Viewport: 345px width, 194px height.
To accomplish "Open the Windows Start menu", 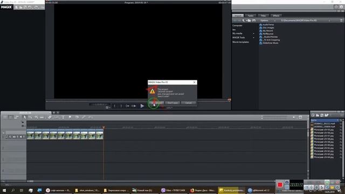I will 4,190.
